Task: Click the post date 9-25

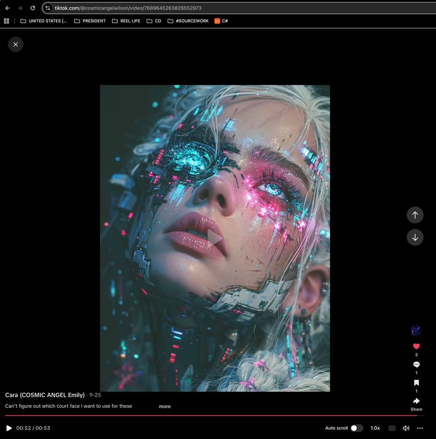Action: click(x=95, y=395)
